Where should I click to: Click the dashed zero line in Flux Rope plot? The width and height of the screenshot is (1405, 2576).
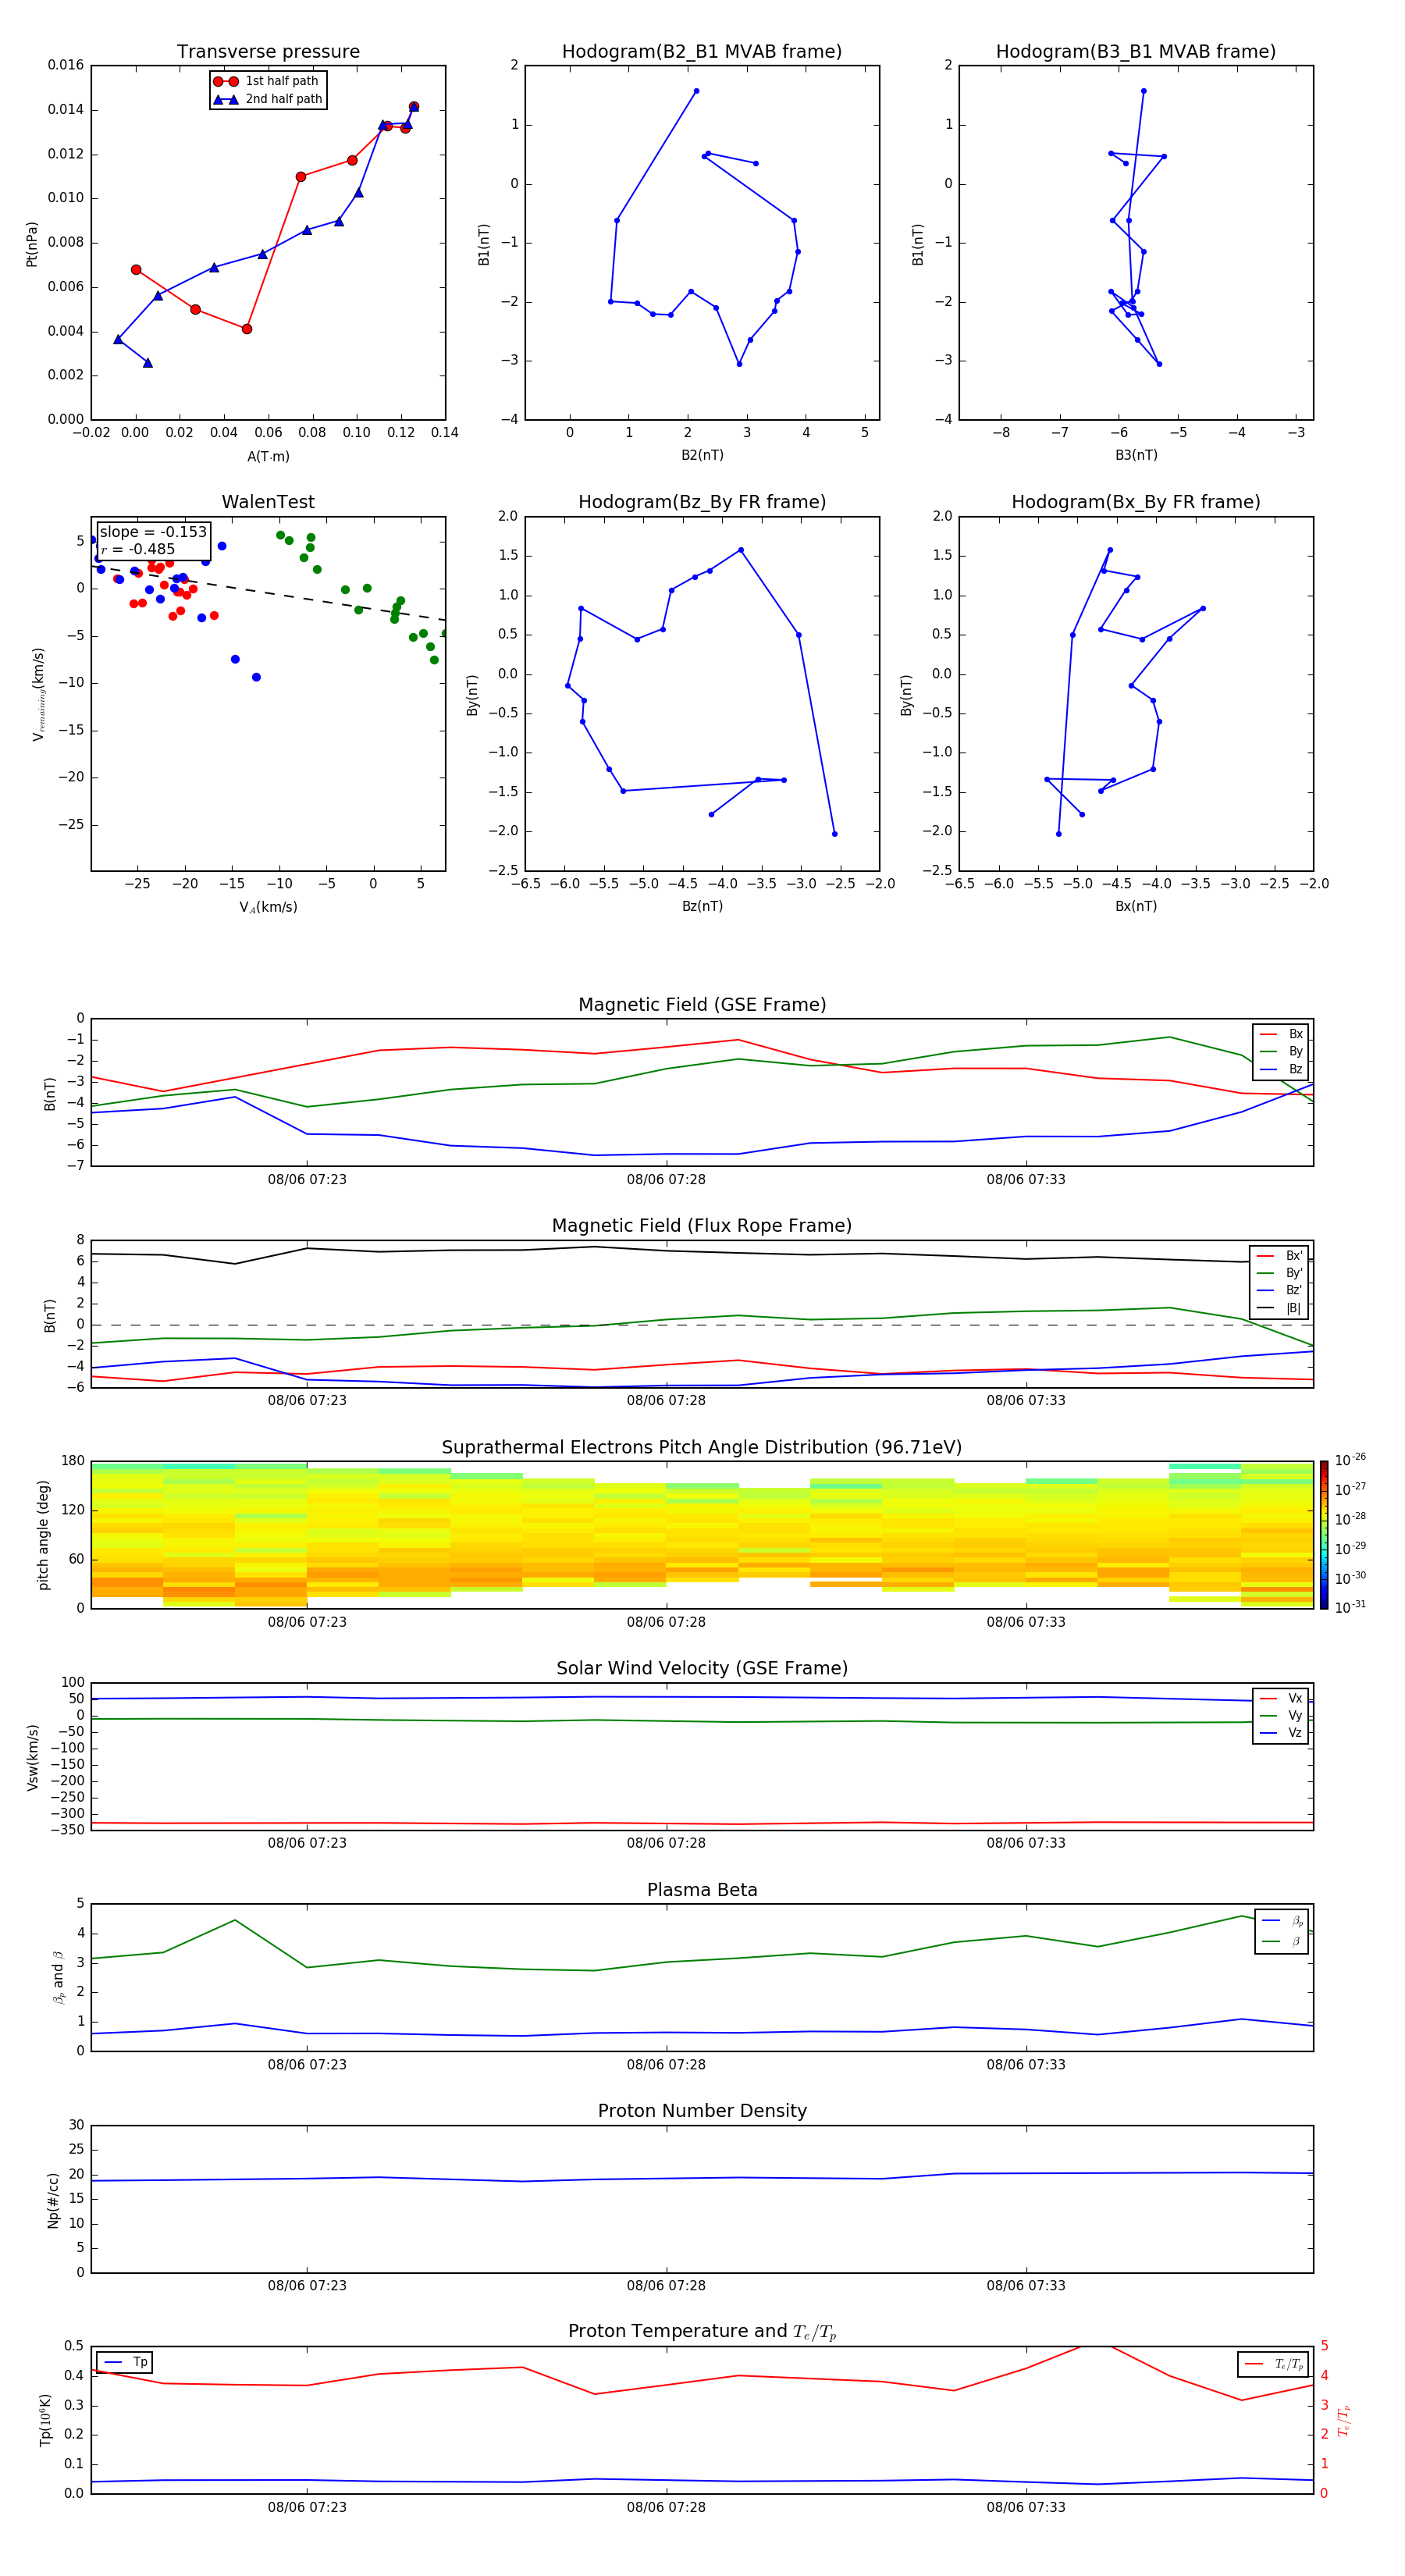tap(702, 1325)
